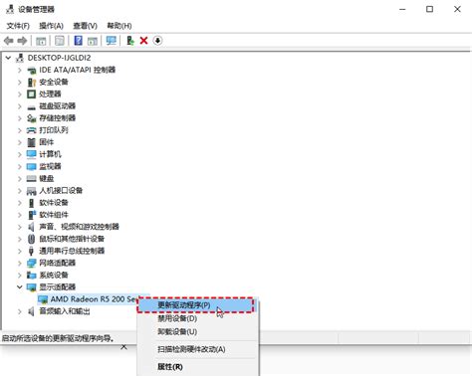Collapse the DESKTOP-IJGLDI2 root node
472x376 pixels.
pyautogui.click(x=8, y=58)
